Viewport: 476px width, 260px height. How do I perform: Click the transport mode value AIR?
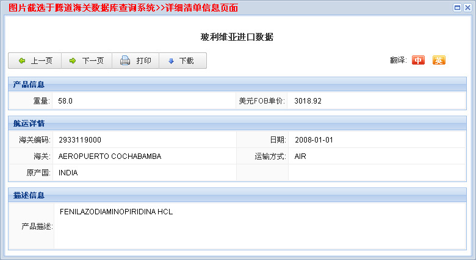pos(300,156)
